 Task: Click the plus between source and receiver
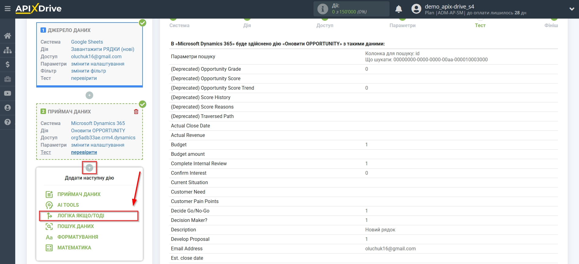point(89,95)
